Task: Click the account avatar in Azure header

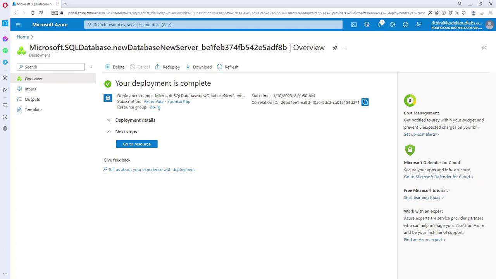Action: click(489, 25)
